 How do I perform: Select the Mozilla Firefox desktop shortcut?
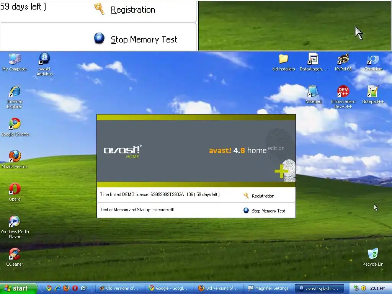15,160
